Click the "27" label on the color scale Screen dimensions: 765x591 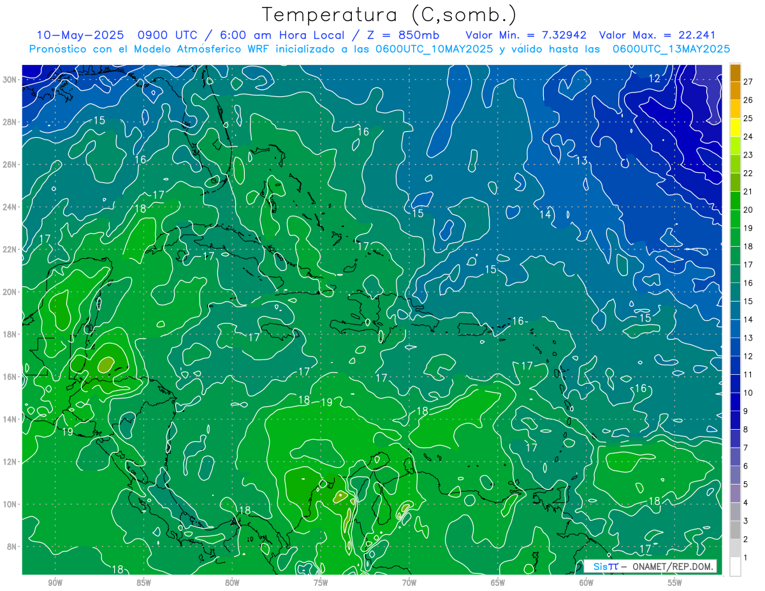click(748, 82)
